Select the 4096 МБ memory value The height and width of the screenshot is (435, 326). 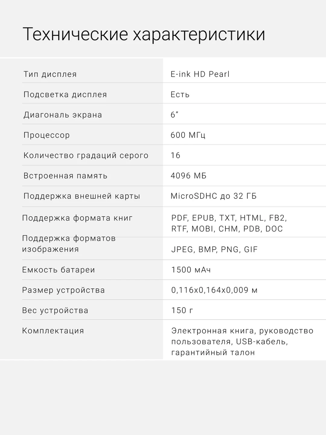tap(189, 176)
